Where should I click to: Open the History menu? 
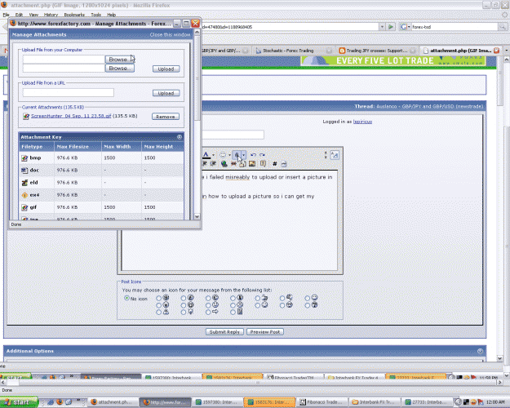click(51, 15)
